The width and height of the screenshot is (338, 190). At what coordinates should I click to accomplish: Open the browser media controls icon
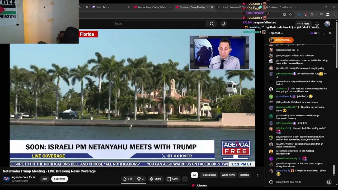point(321,15)
